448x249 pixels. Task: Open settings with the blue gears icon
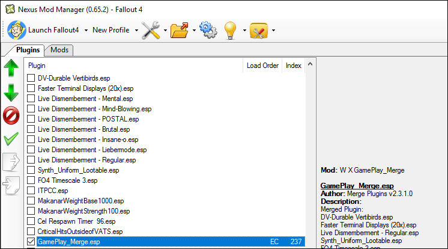pos(208,30)
